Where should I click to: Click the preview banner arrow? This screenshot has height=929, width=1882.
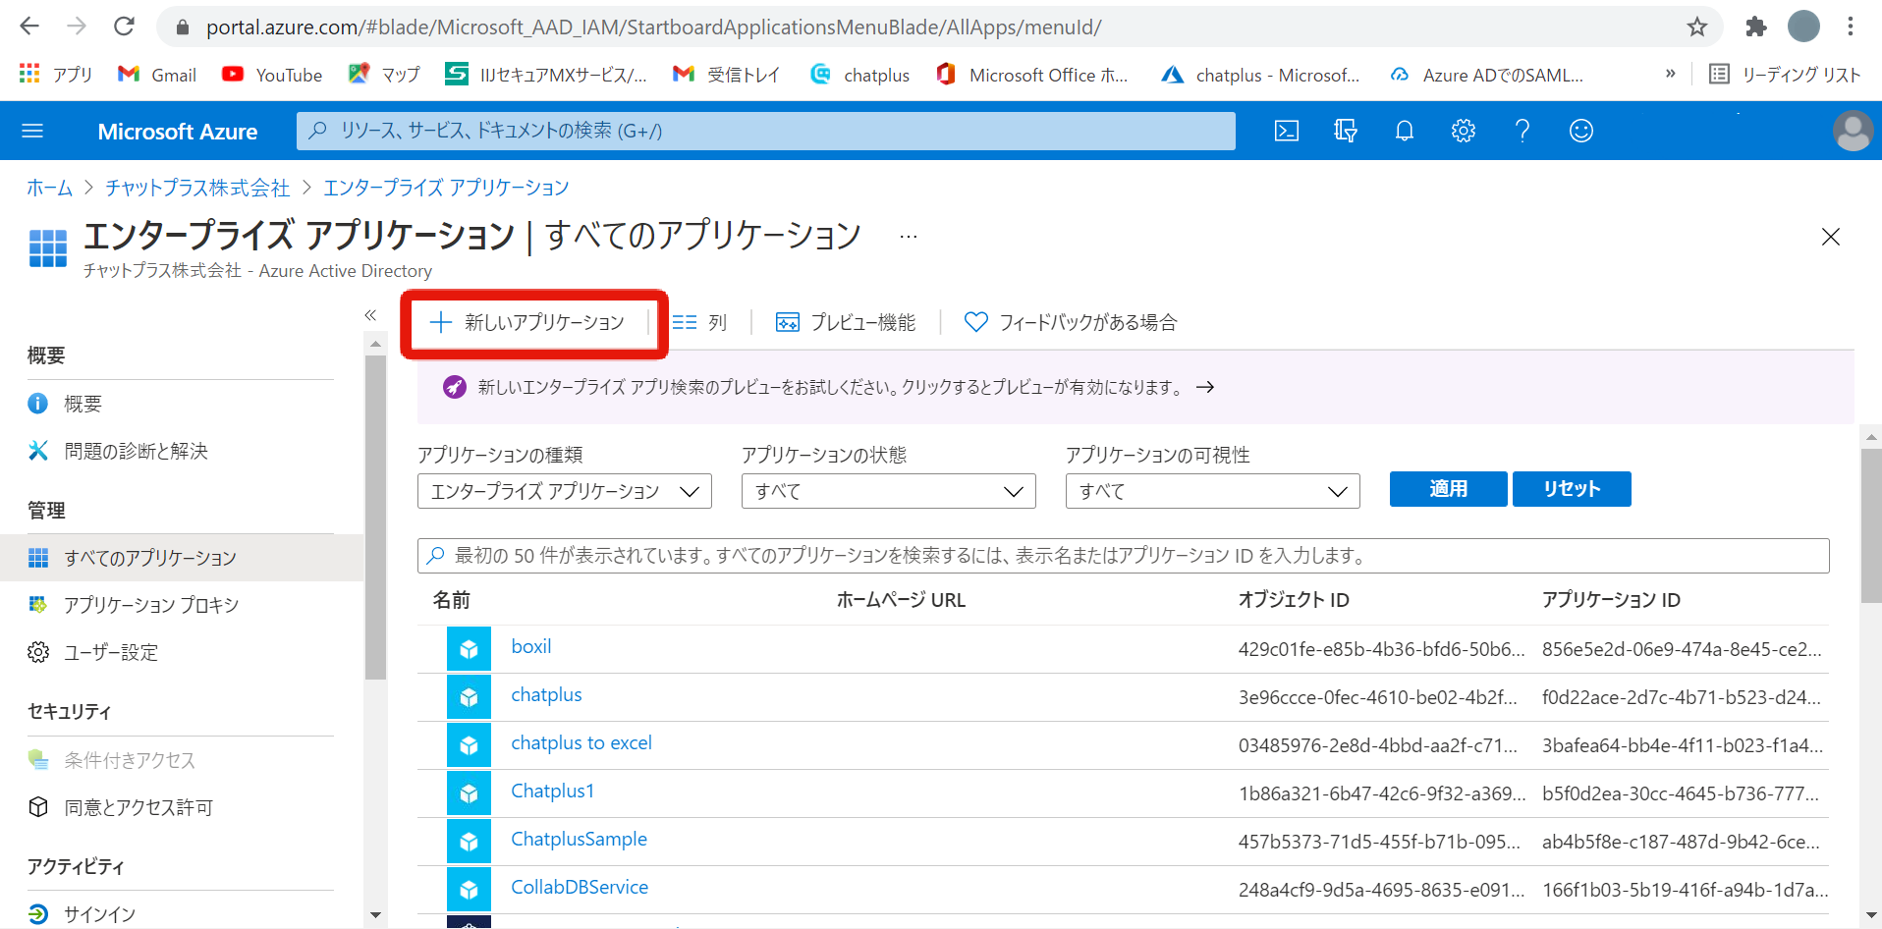[x=1205, y=387]
